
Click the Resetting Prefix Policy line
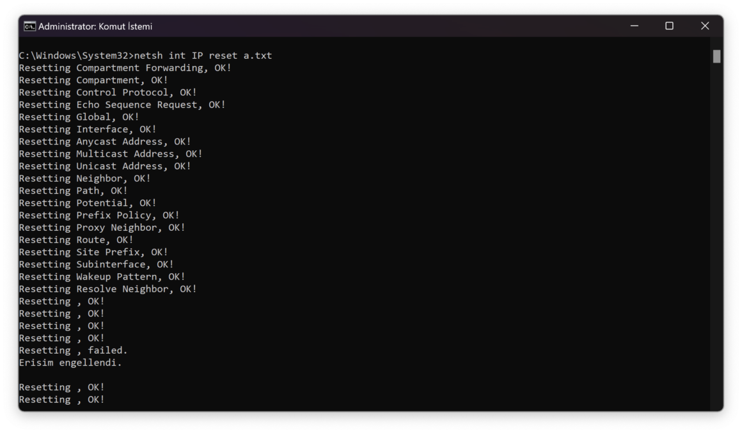[99, 216]
